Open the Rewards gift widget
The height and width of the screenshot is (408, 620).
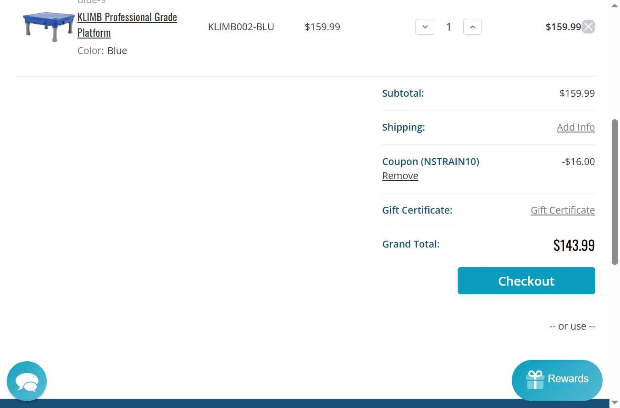(x=557, y=380)
